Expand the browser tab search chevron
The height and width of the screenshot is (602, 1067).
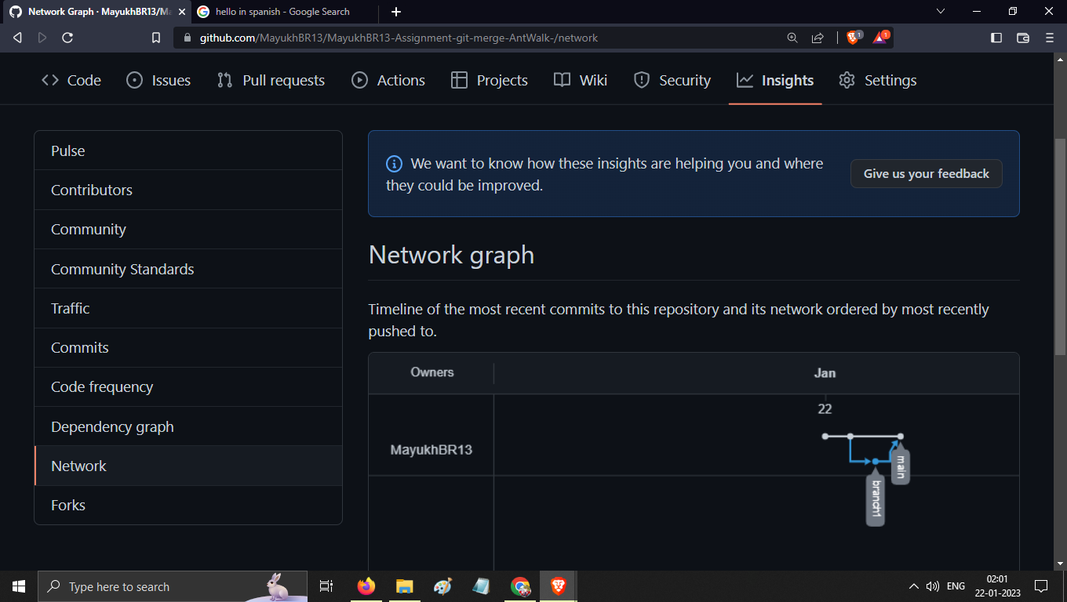point(939,12)
